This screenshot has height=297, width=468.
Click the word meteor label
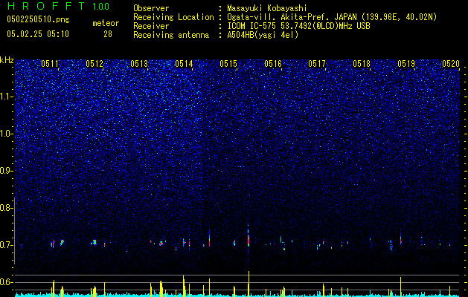click(106, 23)
